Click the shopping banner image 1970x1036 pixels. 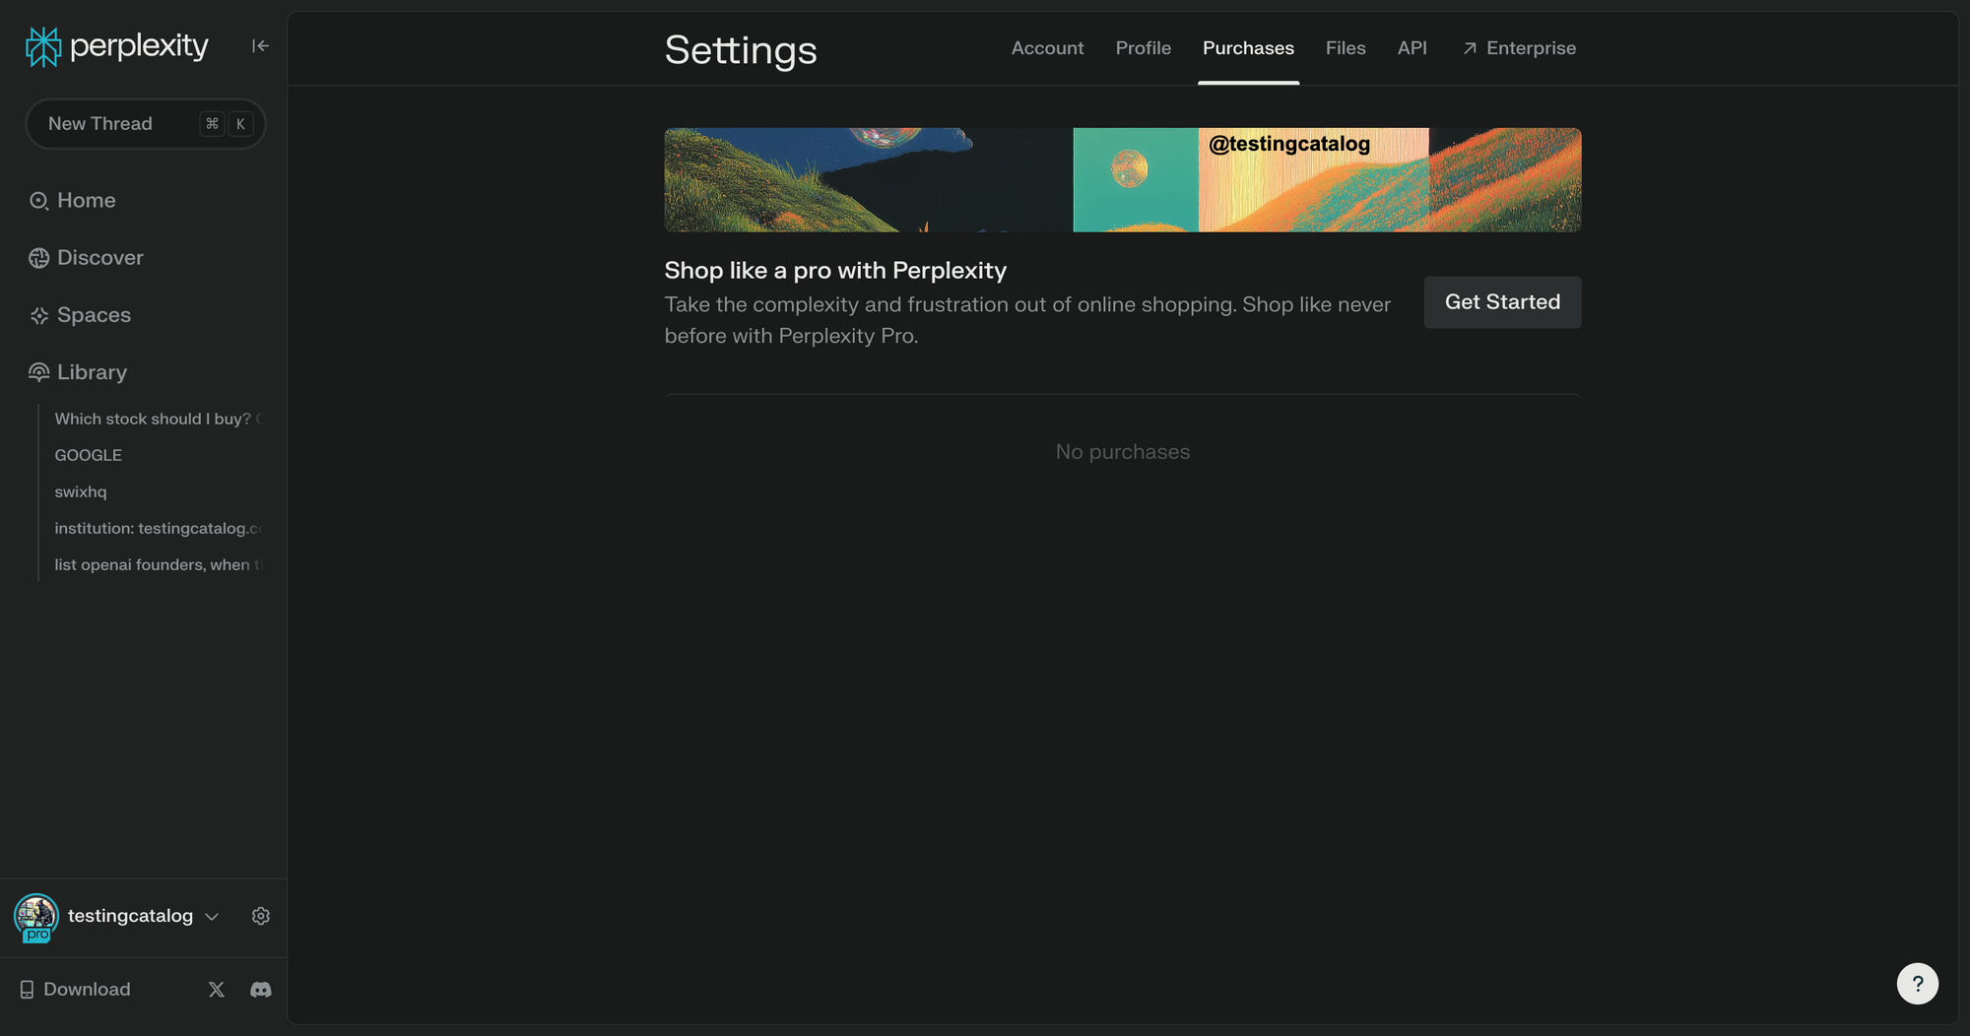pyautogui.click(x=1123, y=180)
